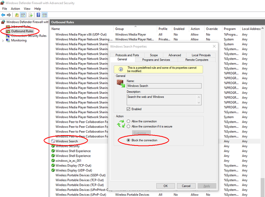The image size is (265, 197).
Task: Click the disabled Customize button
Action: tap(141, 133)
